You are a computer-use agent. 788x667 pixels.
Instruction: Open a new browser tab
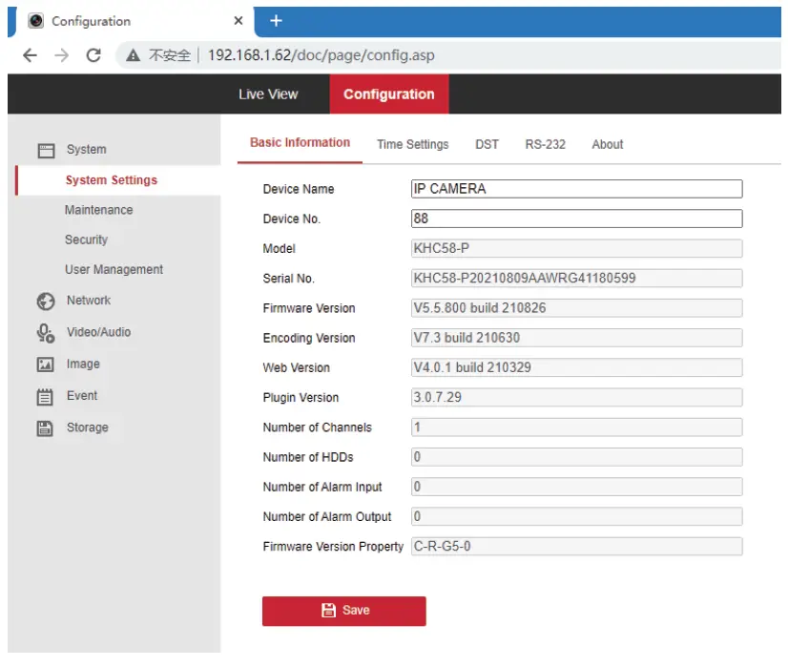click(277, 20)
